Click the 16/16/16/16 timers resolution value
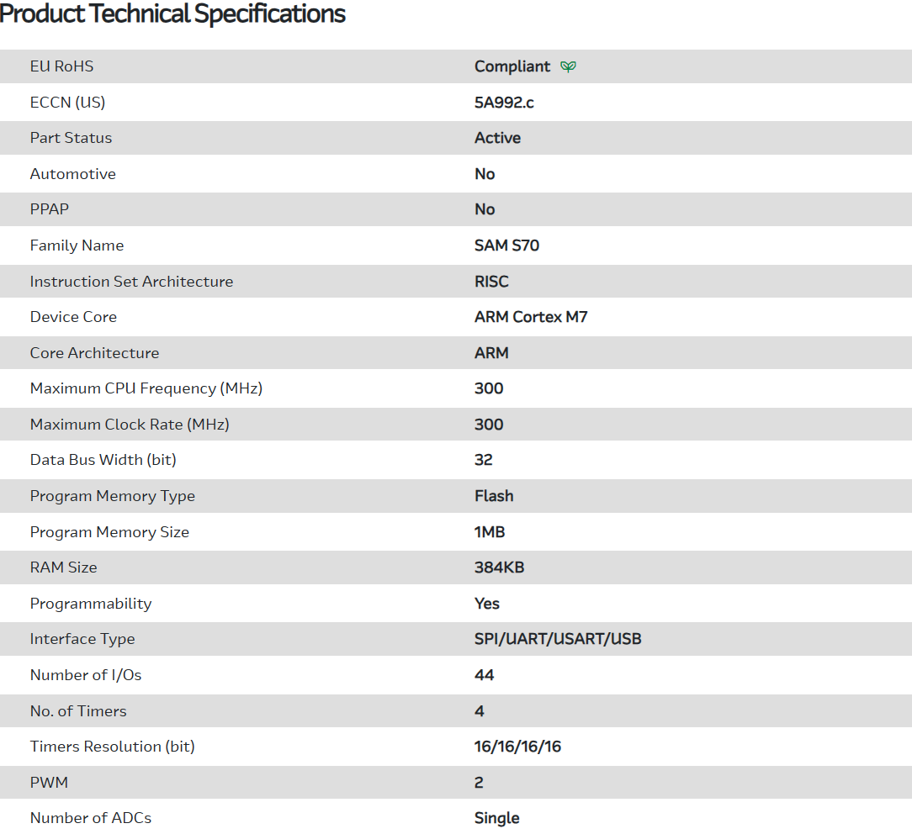Image resolution: width=912 pixels, height=834 pixels. tap(517, 747)
